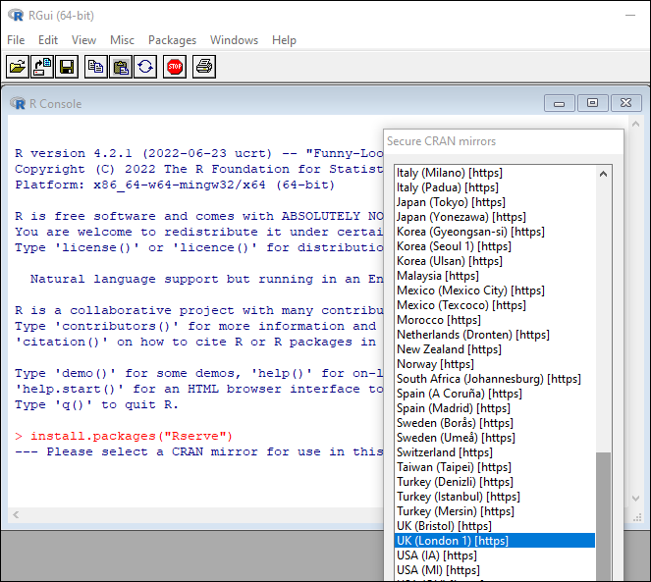Image resolution: width=651 pixels, height=582 pixels.
Task: Close the R Console window
Action: pos(626,103)
